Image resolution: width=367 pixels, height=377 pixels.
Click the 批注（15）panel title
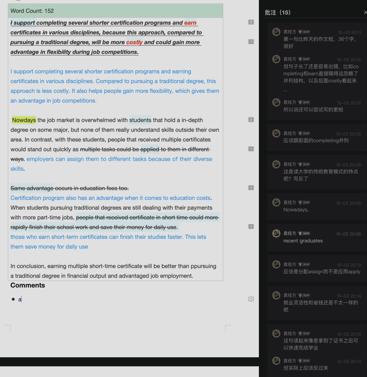278,13
